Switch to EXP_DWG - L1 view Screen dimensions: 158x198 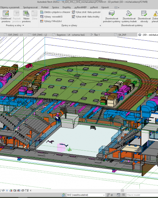pos(13,35)
